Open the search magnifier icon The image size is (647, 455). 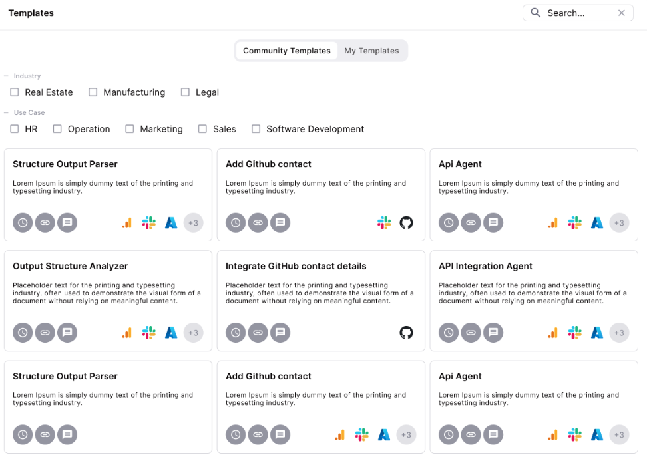(536, 13)
